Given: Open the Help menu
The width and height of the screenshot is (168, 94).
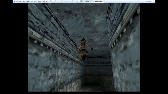Looking at the screenshot, I should (x=39, y=2).
